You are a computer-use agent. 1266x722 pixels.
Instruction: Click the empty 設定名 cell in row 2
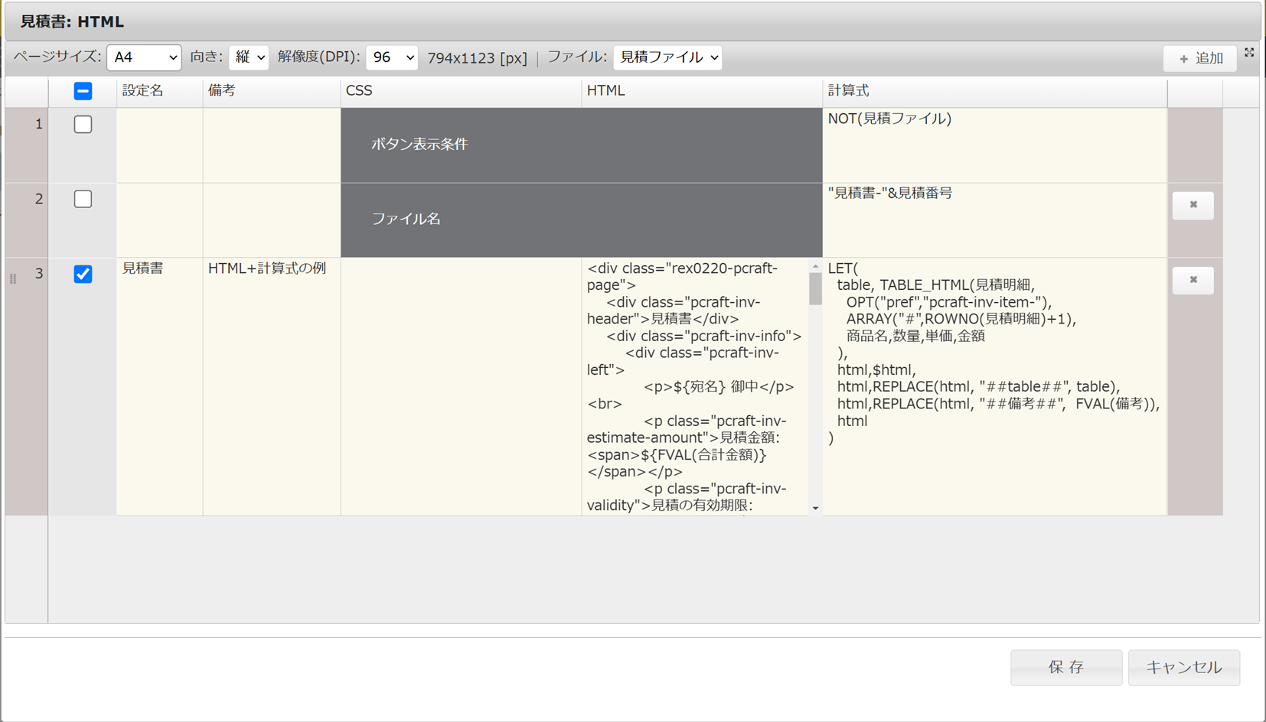click(159, 220)
